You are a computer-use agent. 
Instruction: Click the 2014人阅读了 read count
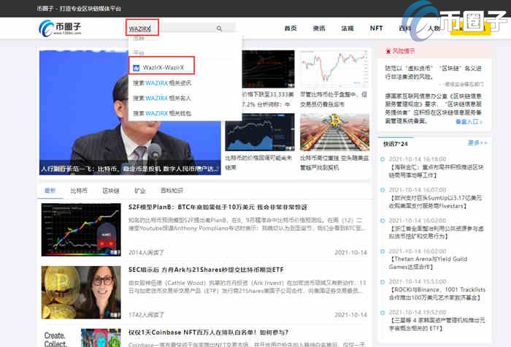(146, 253)
